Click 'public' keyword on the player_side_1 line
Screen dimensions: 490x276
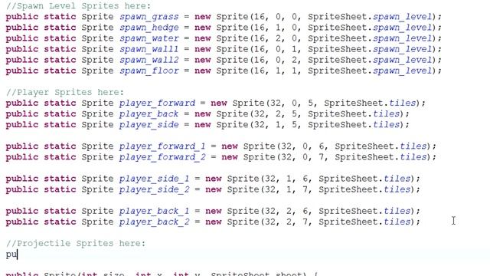coord(22,179)
